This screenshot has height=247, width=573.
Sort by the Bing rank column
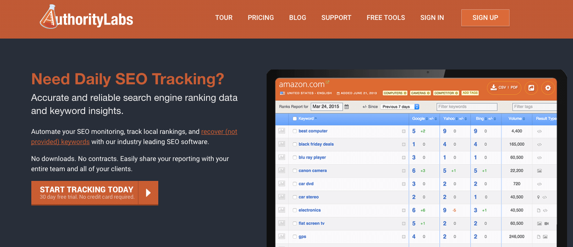click(x=481, y=119)
